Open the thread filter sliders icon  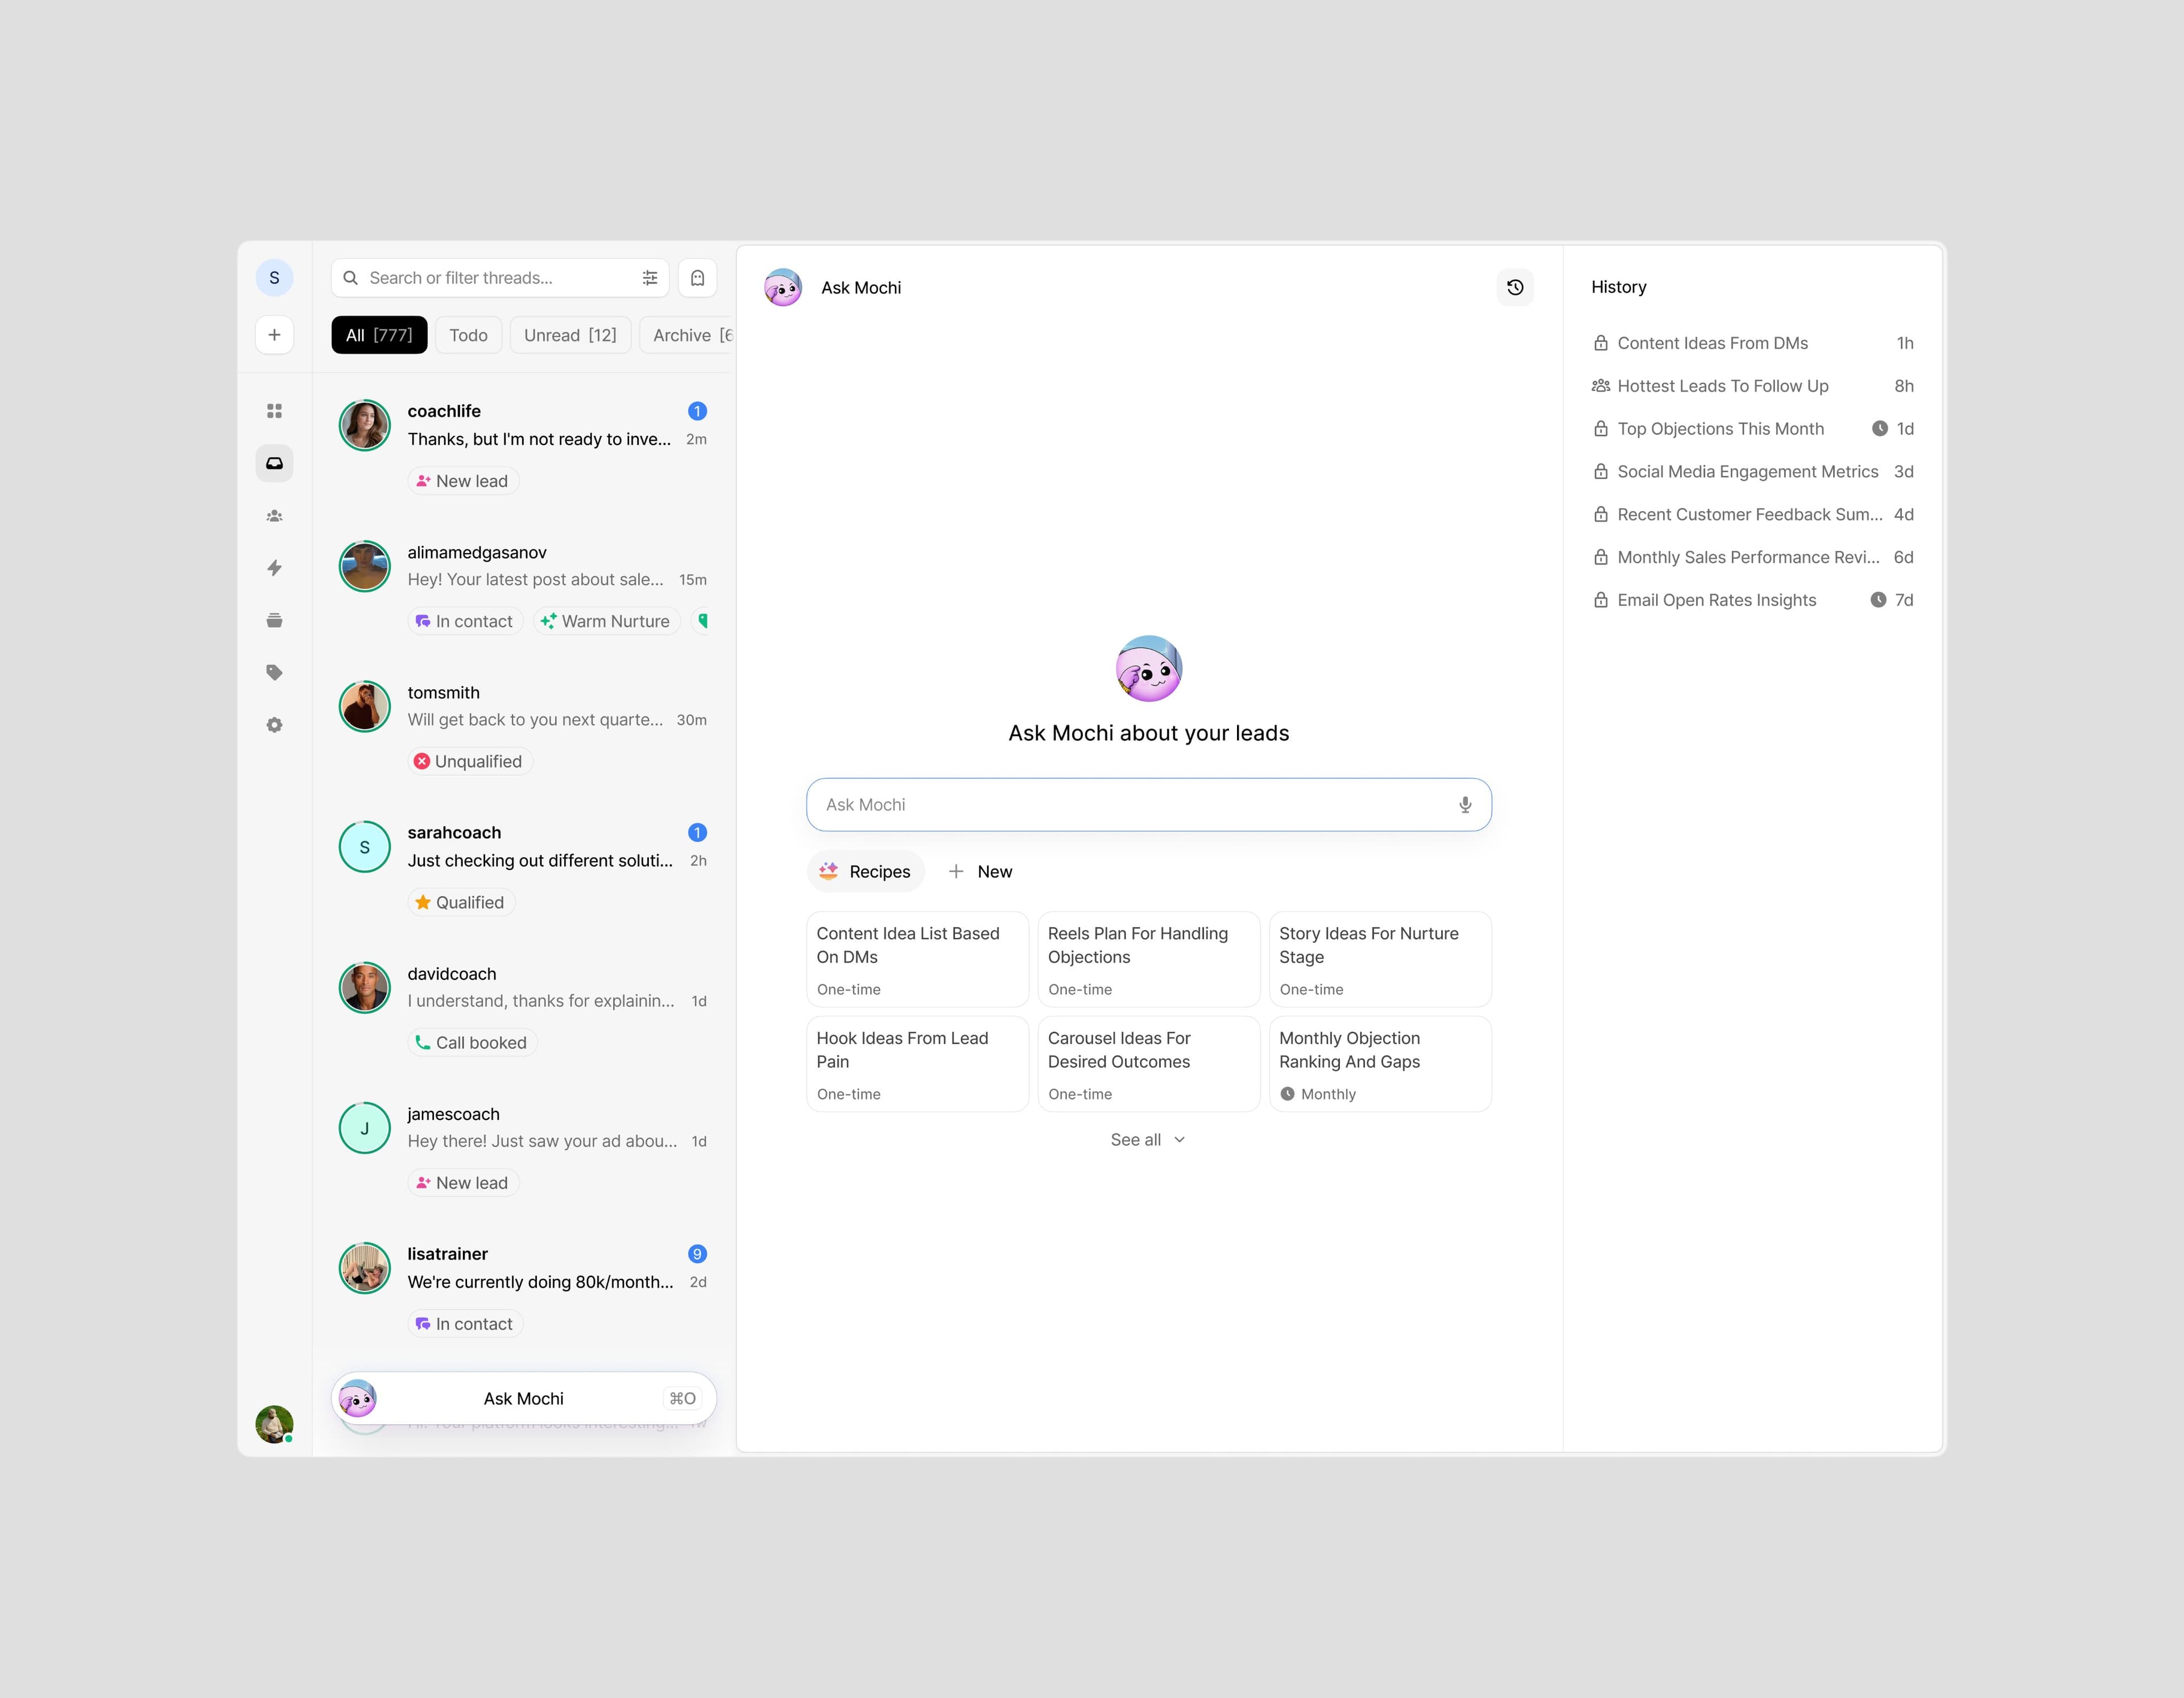pos(650,278)
